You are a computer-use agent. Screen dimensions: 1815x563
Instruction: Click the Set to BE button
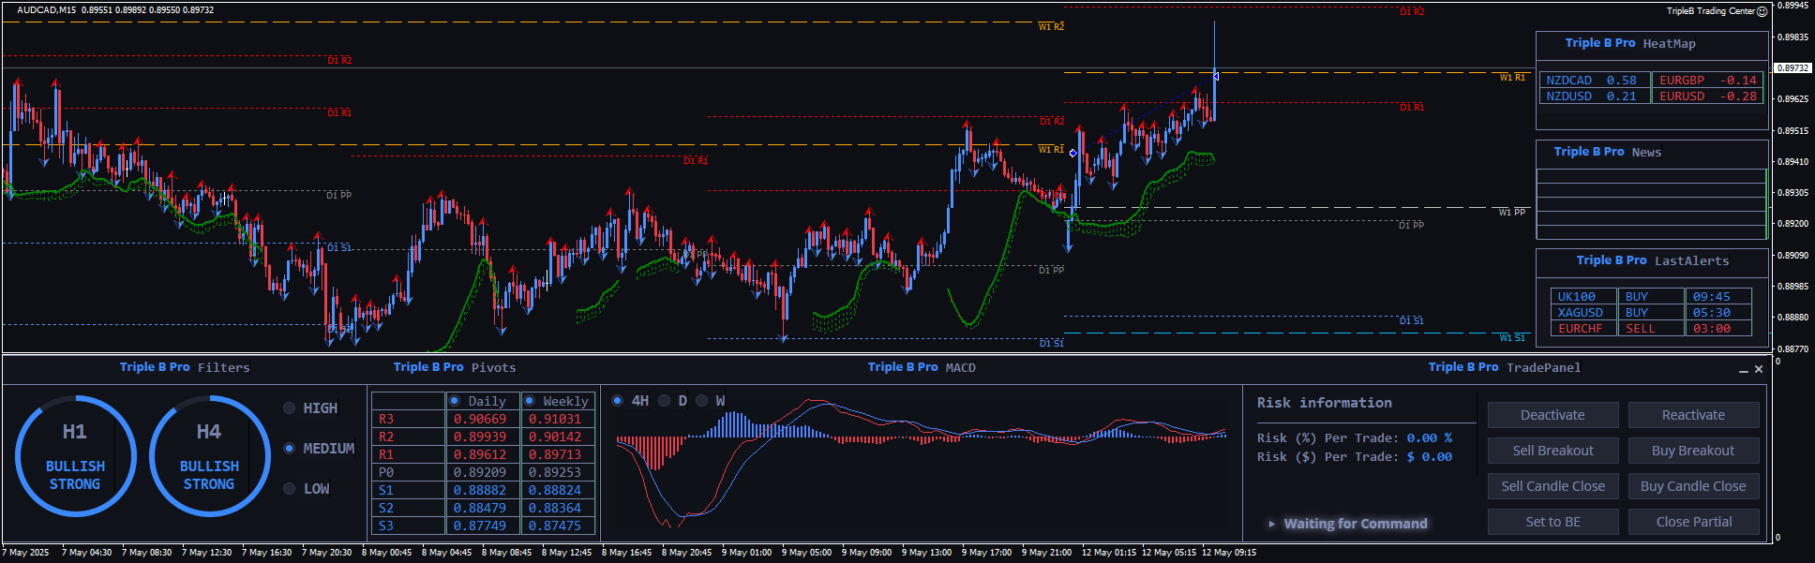coord(1552,522)
